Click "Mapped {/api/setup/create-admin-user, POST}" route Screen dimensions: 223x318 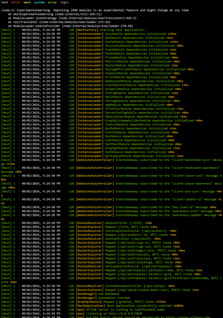coord(152,290)
